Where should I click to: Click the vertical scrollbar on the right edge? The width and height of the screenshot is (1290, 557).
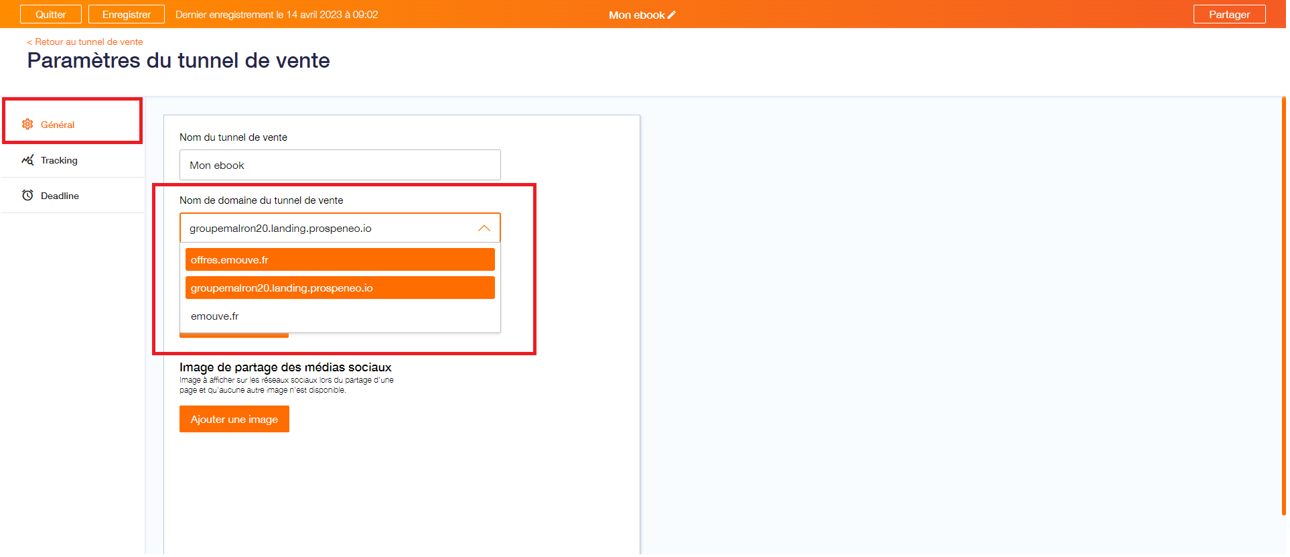[x=1283, y=306]
